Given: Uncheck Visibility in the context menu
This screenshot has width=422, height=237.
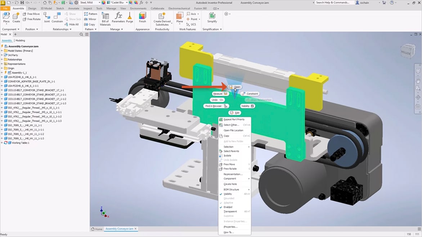Looking at the screenshot, I should point(228,194).
